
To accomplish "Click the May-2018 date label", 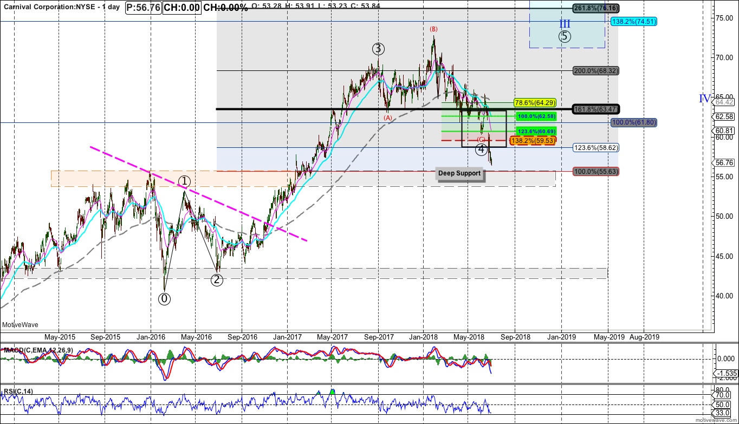I will [469, 336].
